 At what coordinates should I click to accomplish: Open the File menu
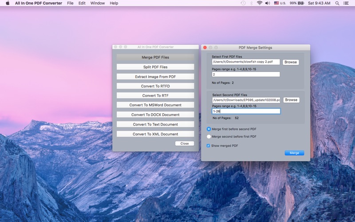coord(70,3)
